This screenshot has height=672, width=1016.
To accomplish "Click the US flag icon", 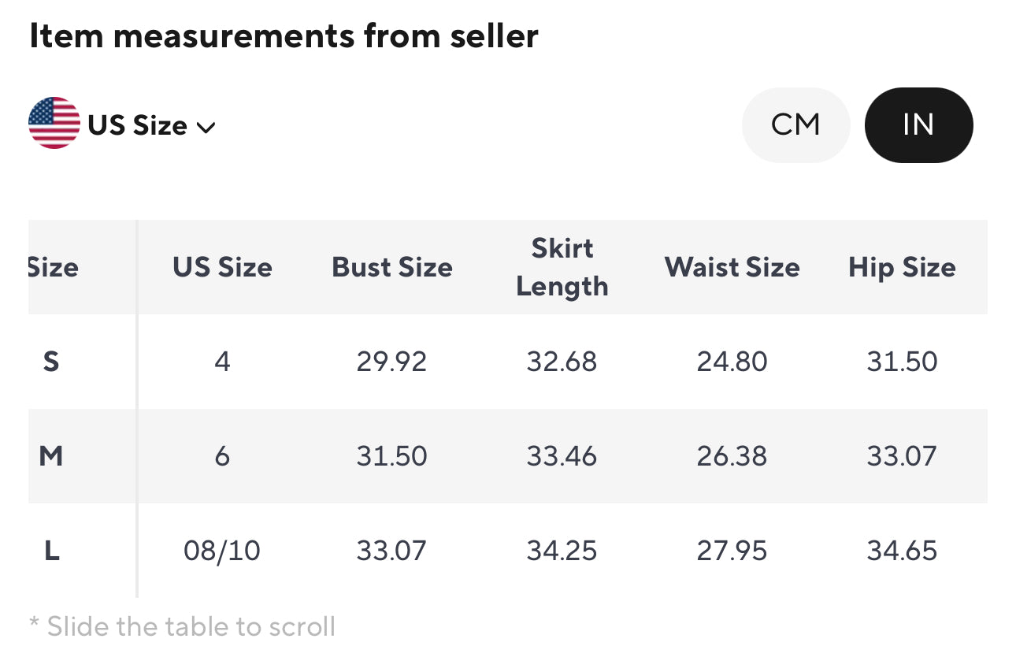I will 54,124.
